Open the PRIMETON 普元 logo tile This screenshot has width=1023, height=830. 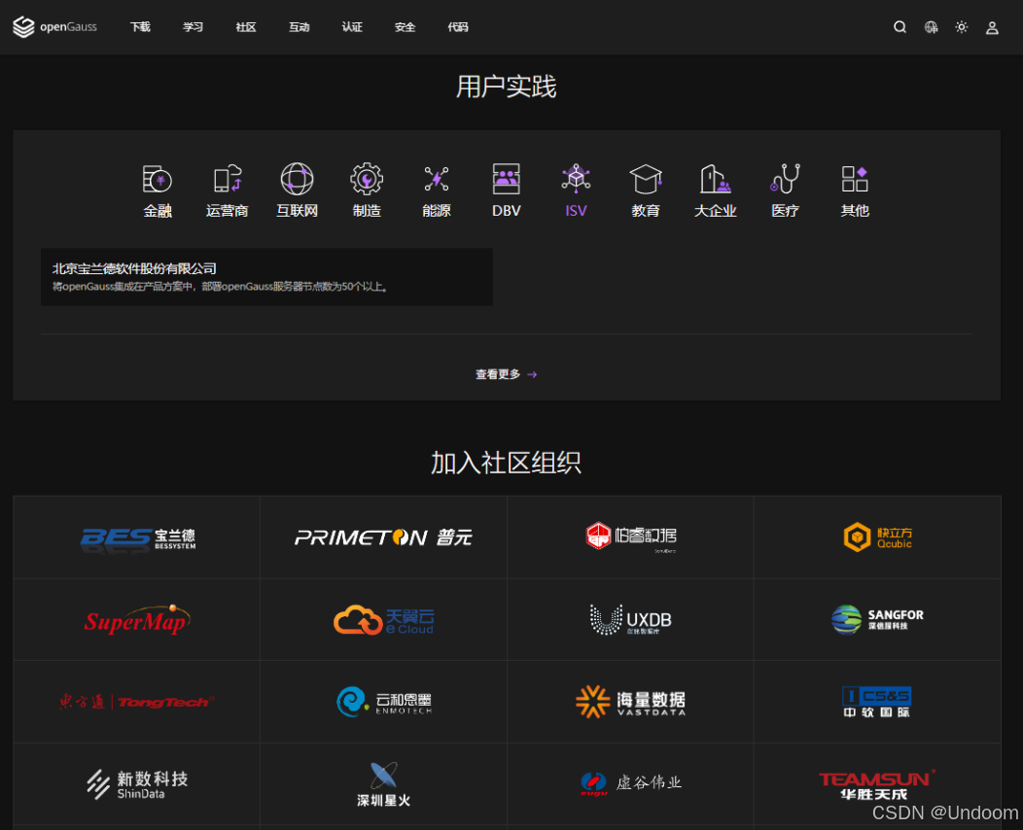pyautogui.click(x=383, y=537)
